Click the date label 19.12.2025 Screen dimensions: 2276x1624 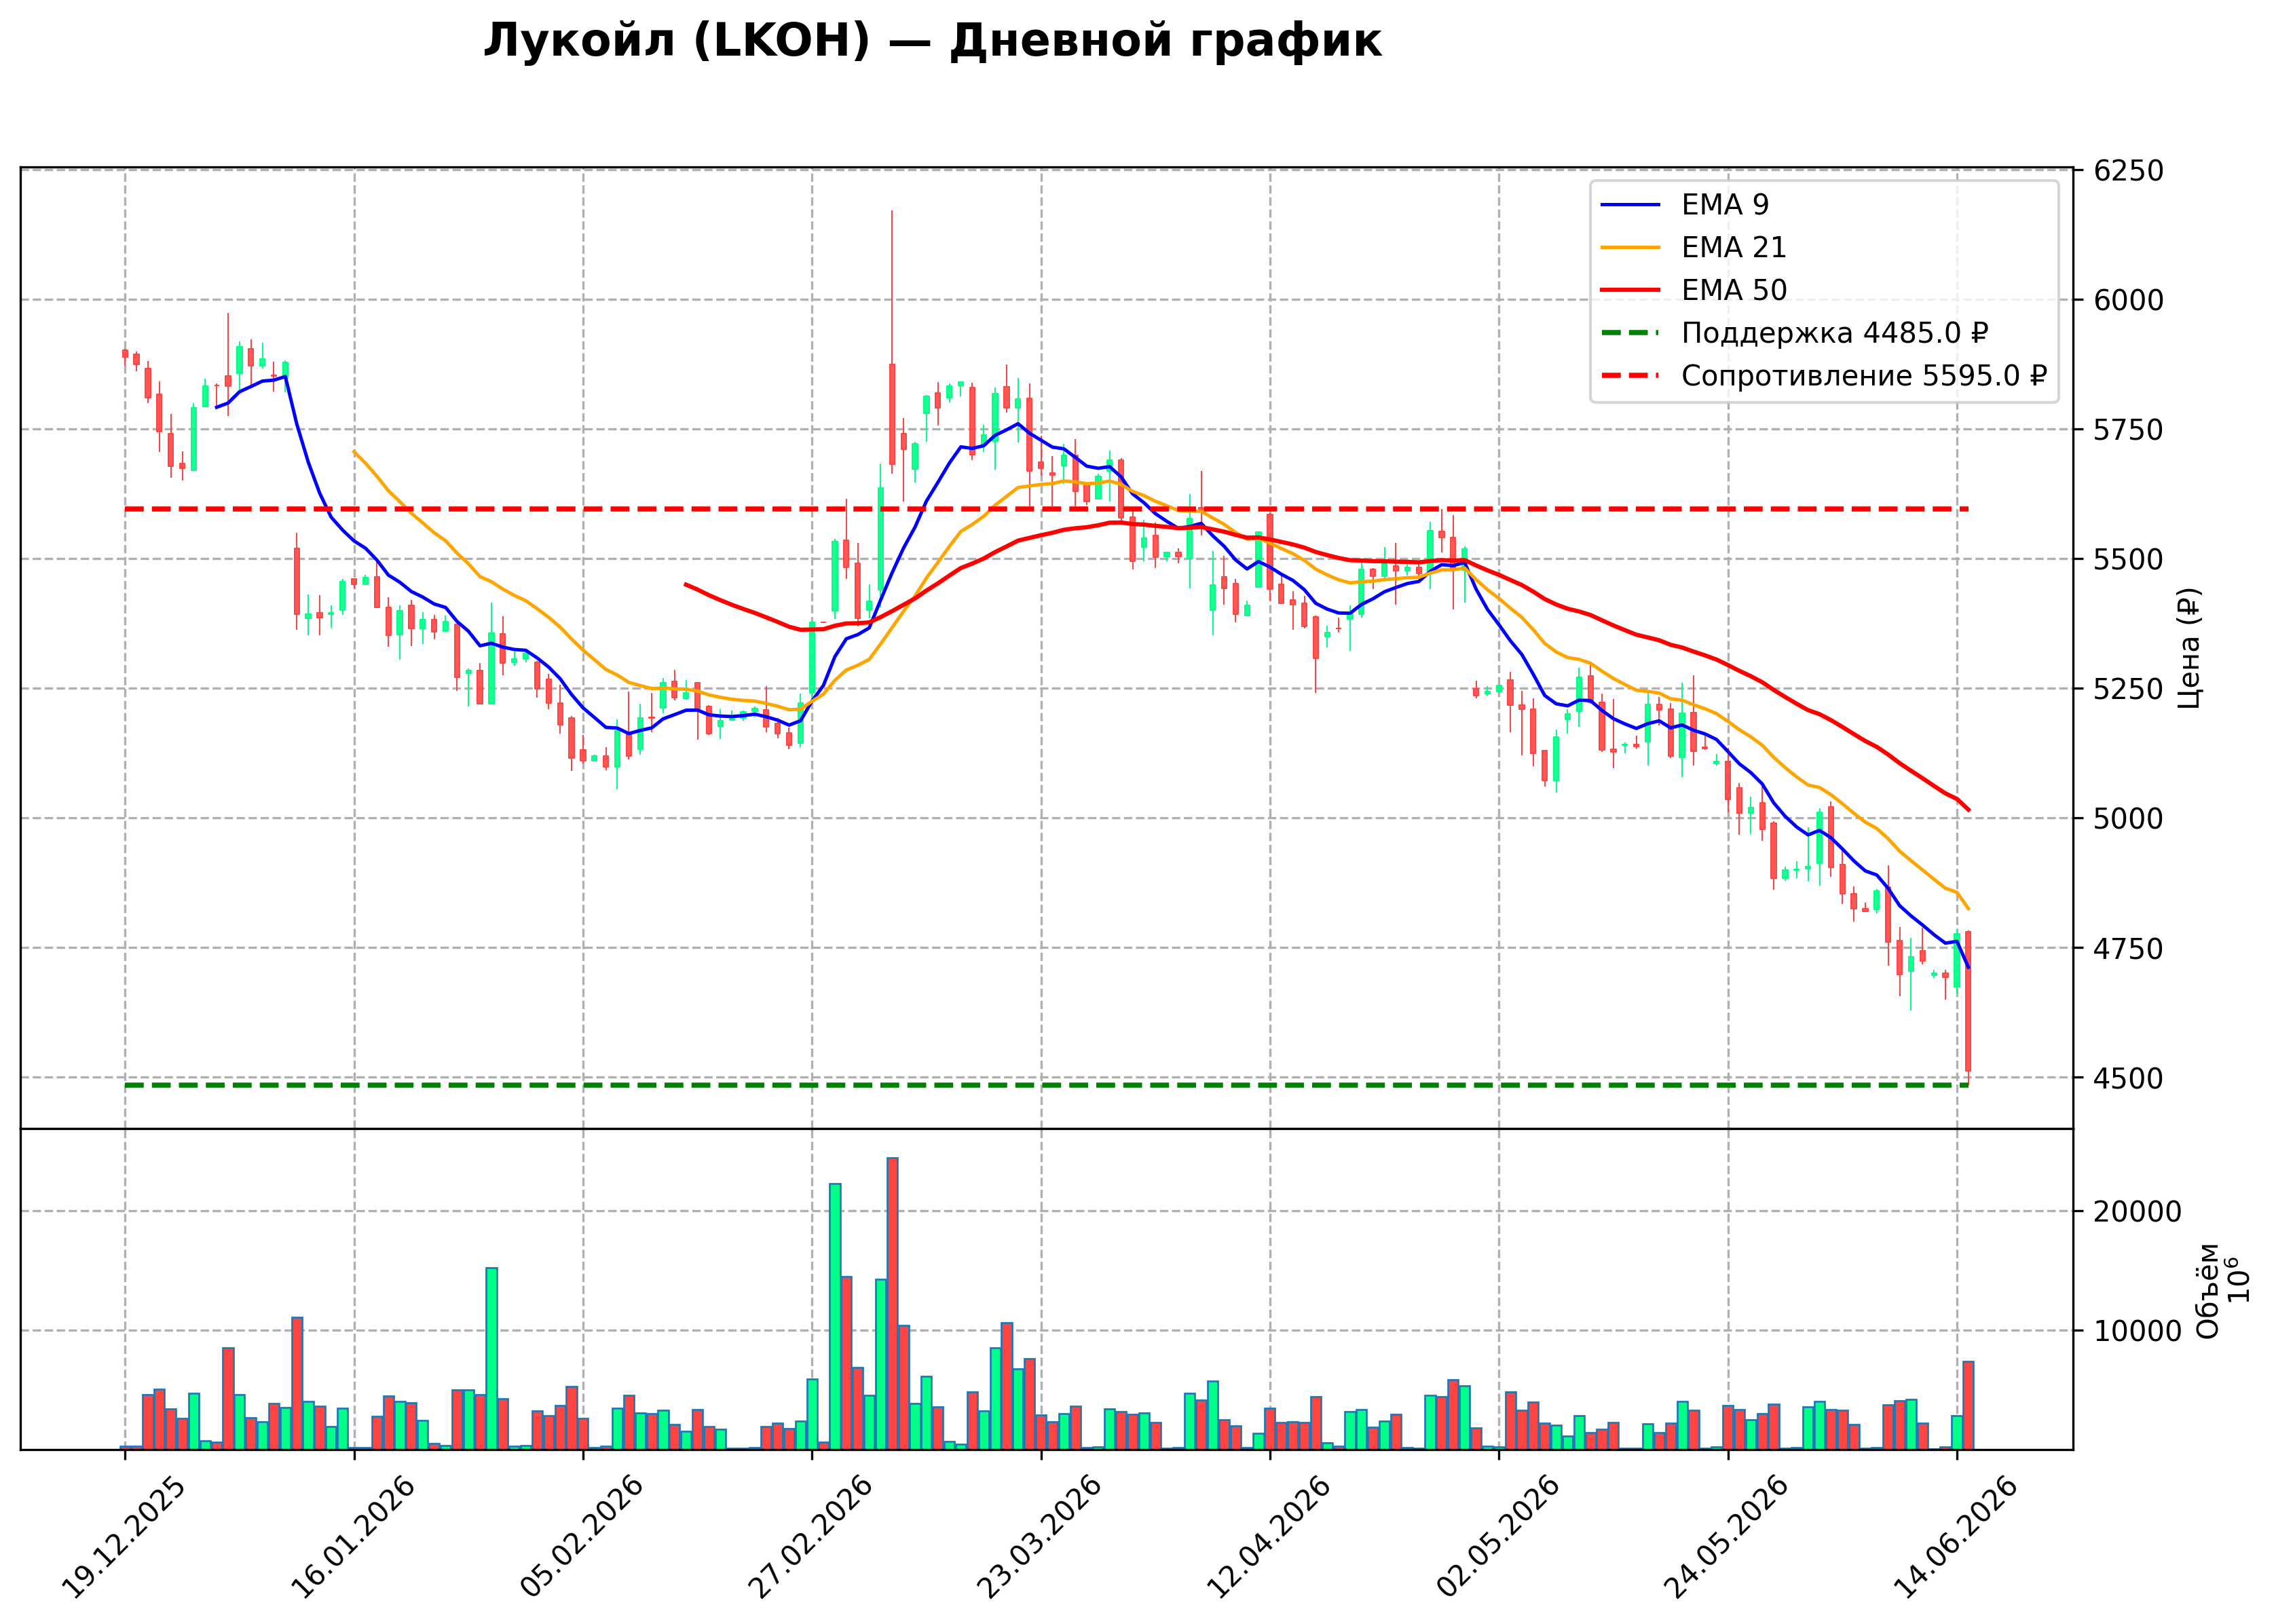tap(123, 1538)
